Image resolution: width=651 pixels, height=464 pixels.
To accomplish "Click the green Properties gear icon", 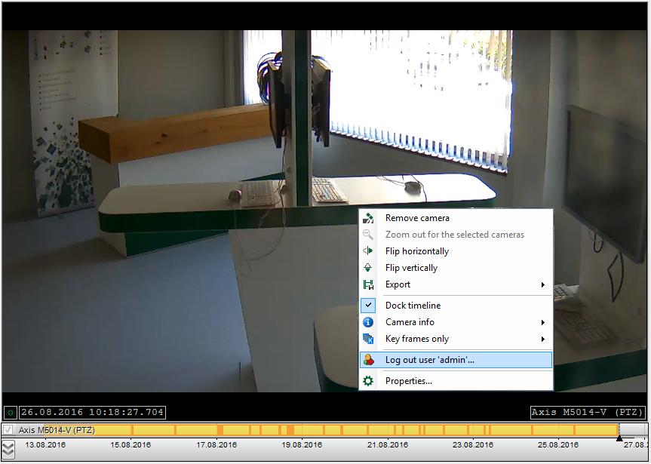I will [368, 381].
